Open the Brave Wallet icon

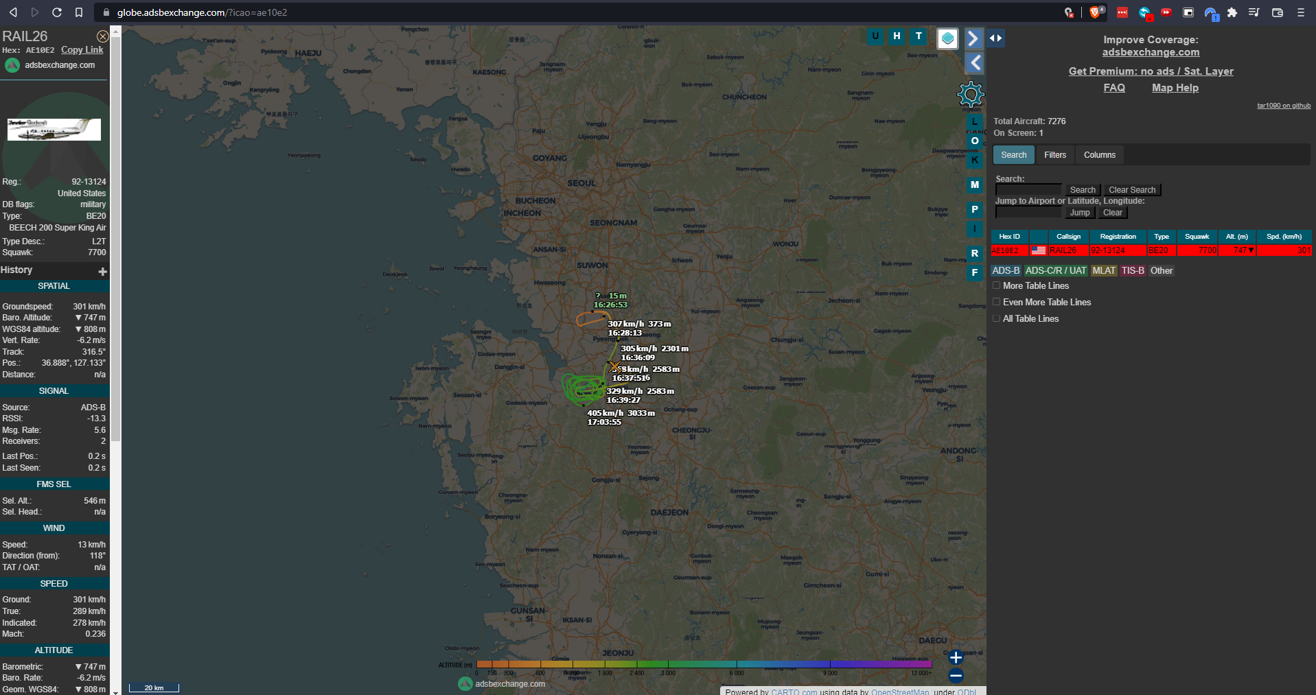click(x=1278, y=12)
